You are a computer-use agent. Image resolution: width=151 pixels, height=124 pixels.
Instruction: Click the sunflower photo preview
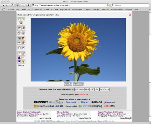pos(78,50)
